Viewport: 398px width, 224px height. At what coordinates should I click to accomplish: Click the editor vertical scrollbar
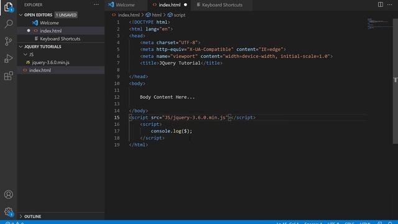(396, 82)
